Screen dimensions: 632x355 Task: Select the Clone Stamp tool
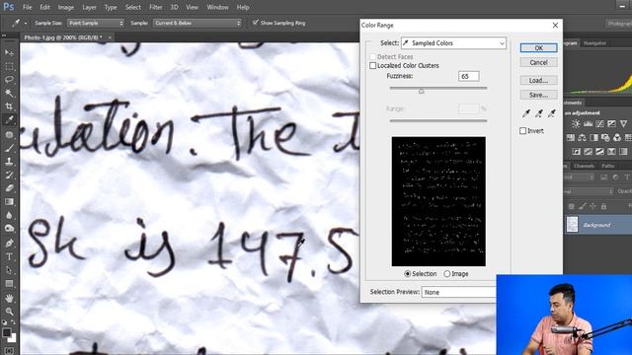[9, 162]
